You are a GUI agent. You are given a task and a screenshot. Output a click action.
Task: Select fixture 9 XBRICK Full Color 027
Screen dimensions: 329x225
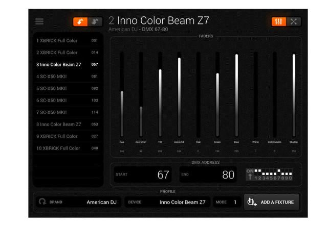(x=67, y=136)
